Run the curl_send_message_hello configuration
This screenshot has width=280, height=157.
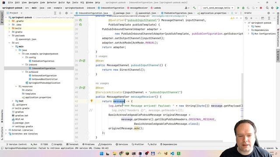(x=238, y=8)
